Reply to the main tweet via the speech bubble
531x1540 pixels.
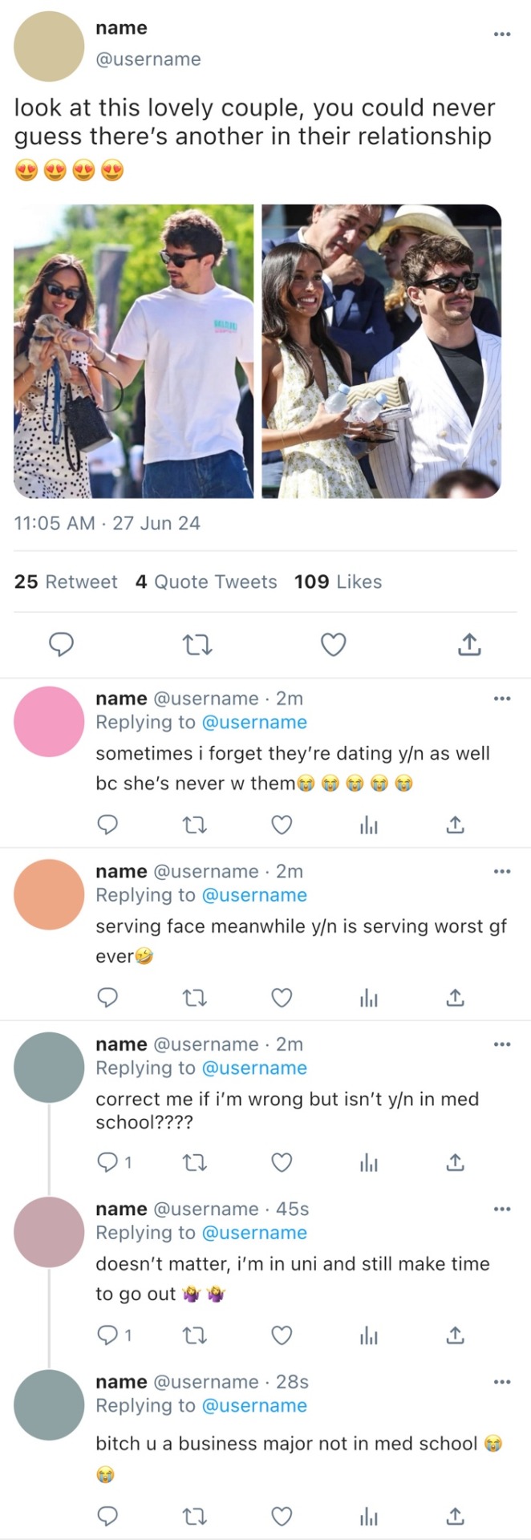coord(62,644)
